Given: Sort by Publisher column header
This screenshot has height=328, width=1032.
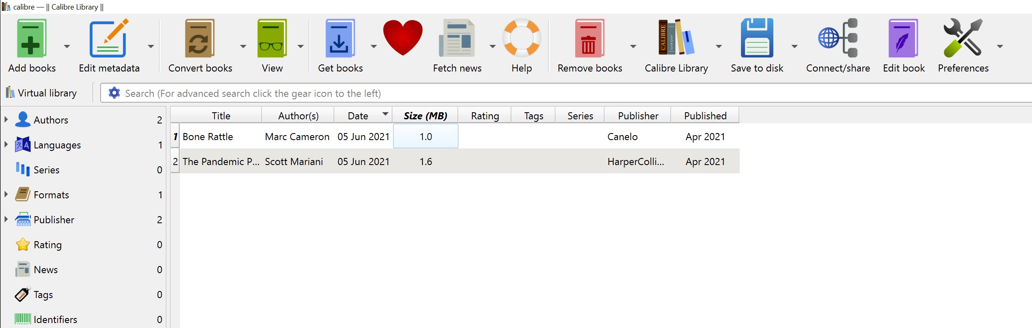Looking at the screenshot, I should 638,116.
